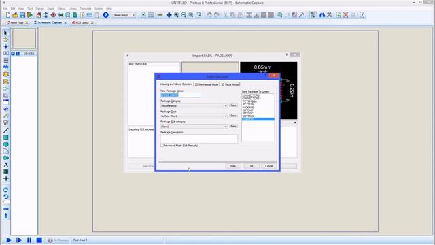Screen dimensions: 435x245
Task: Click the P pick devices button
Action: pyautogui.click(x=13, y=54)
